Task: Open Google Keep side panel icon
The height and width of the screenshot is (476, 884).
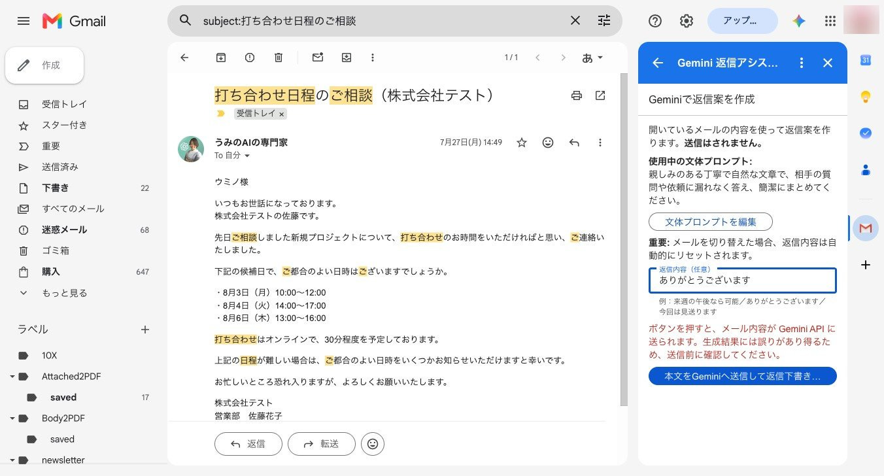Action: point(866,97)
